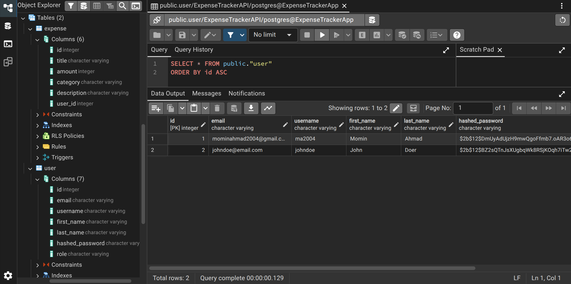Open the Help question mark icon
The width and height of the screenshot is (571, 284).
coord(457,35)
